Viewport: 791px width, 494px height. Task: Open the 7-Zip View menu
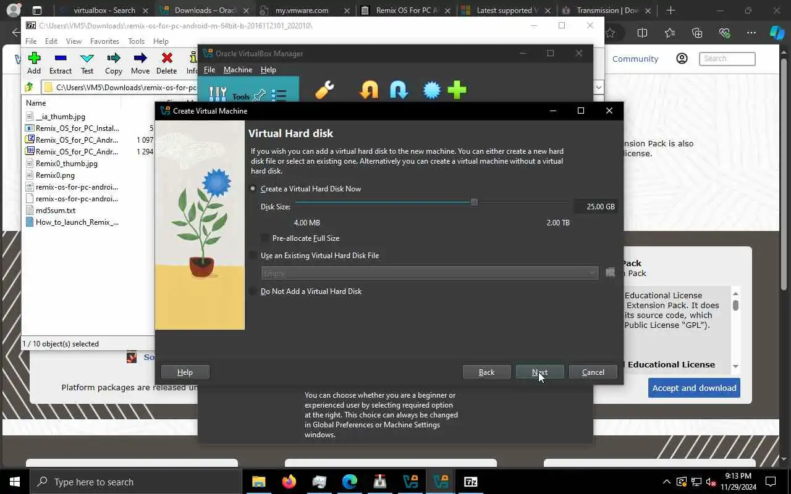[x=74, y=41]
